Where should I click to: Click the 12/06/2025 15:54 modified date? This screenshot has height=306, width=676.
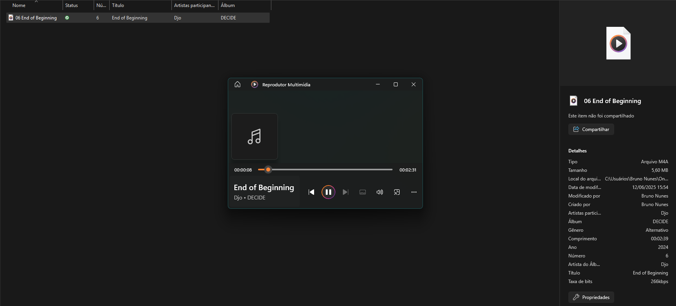pyautogui.click(x=650, y=187)
